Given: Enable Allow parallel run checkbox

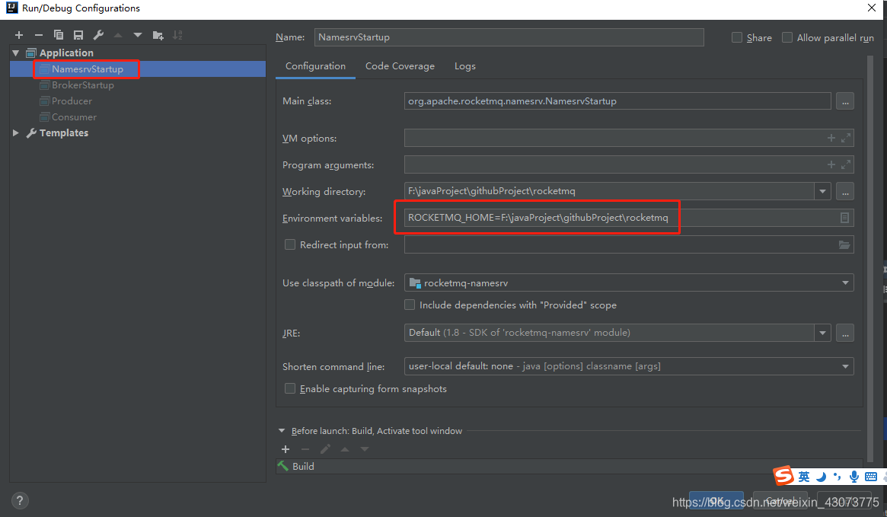Looking at the screenshot, I should pos(786,37).
